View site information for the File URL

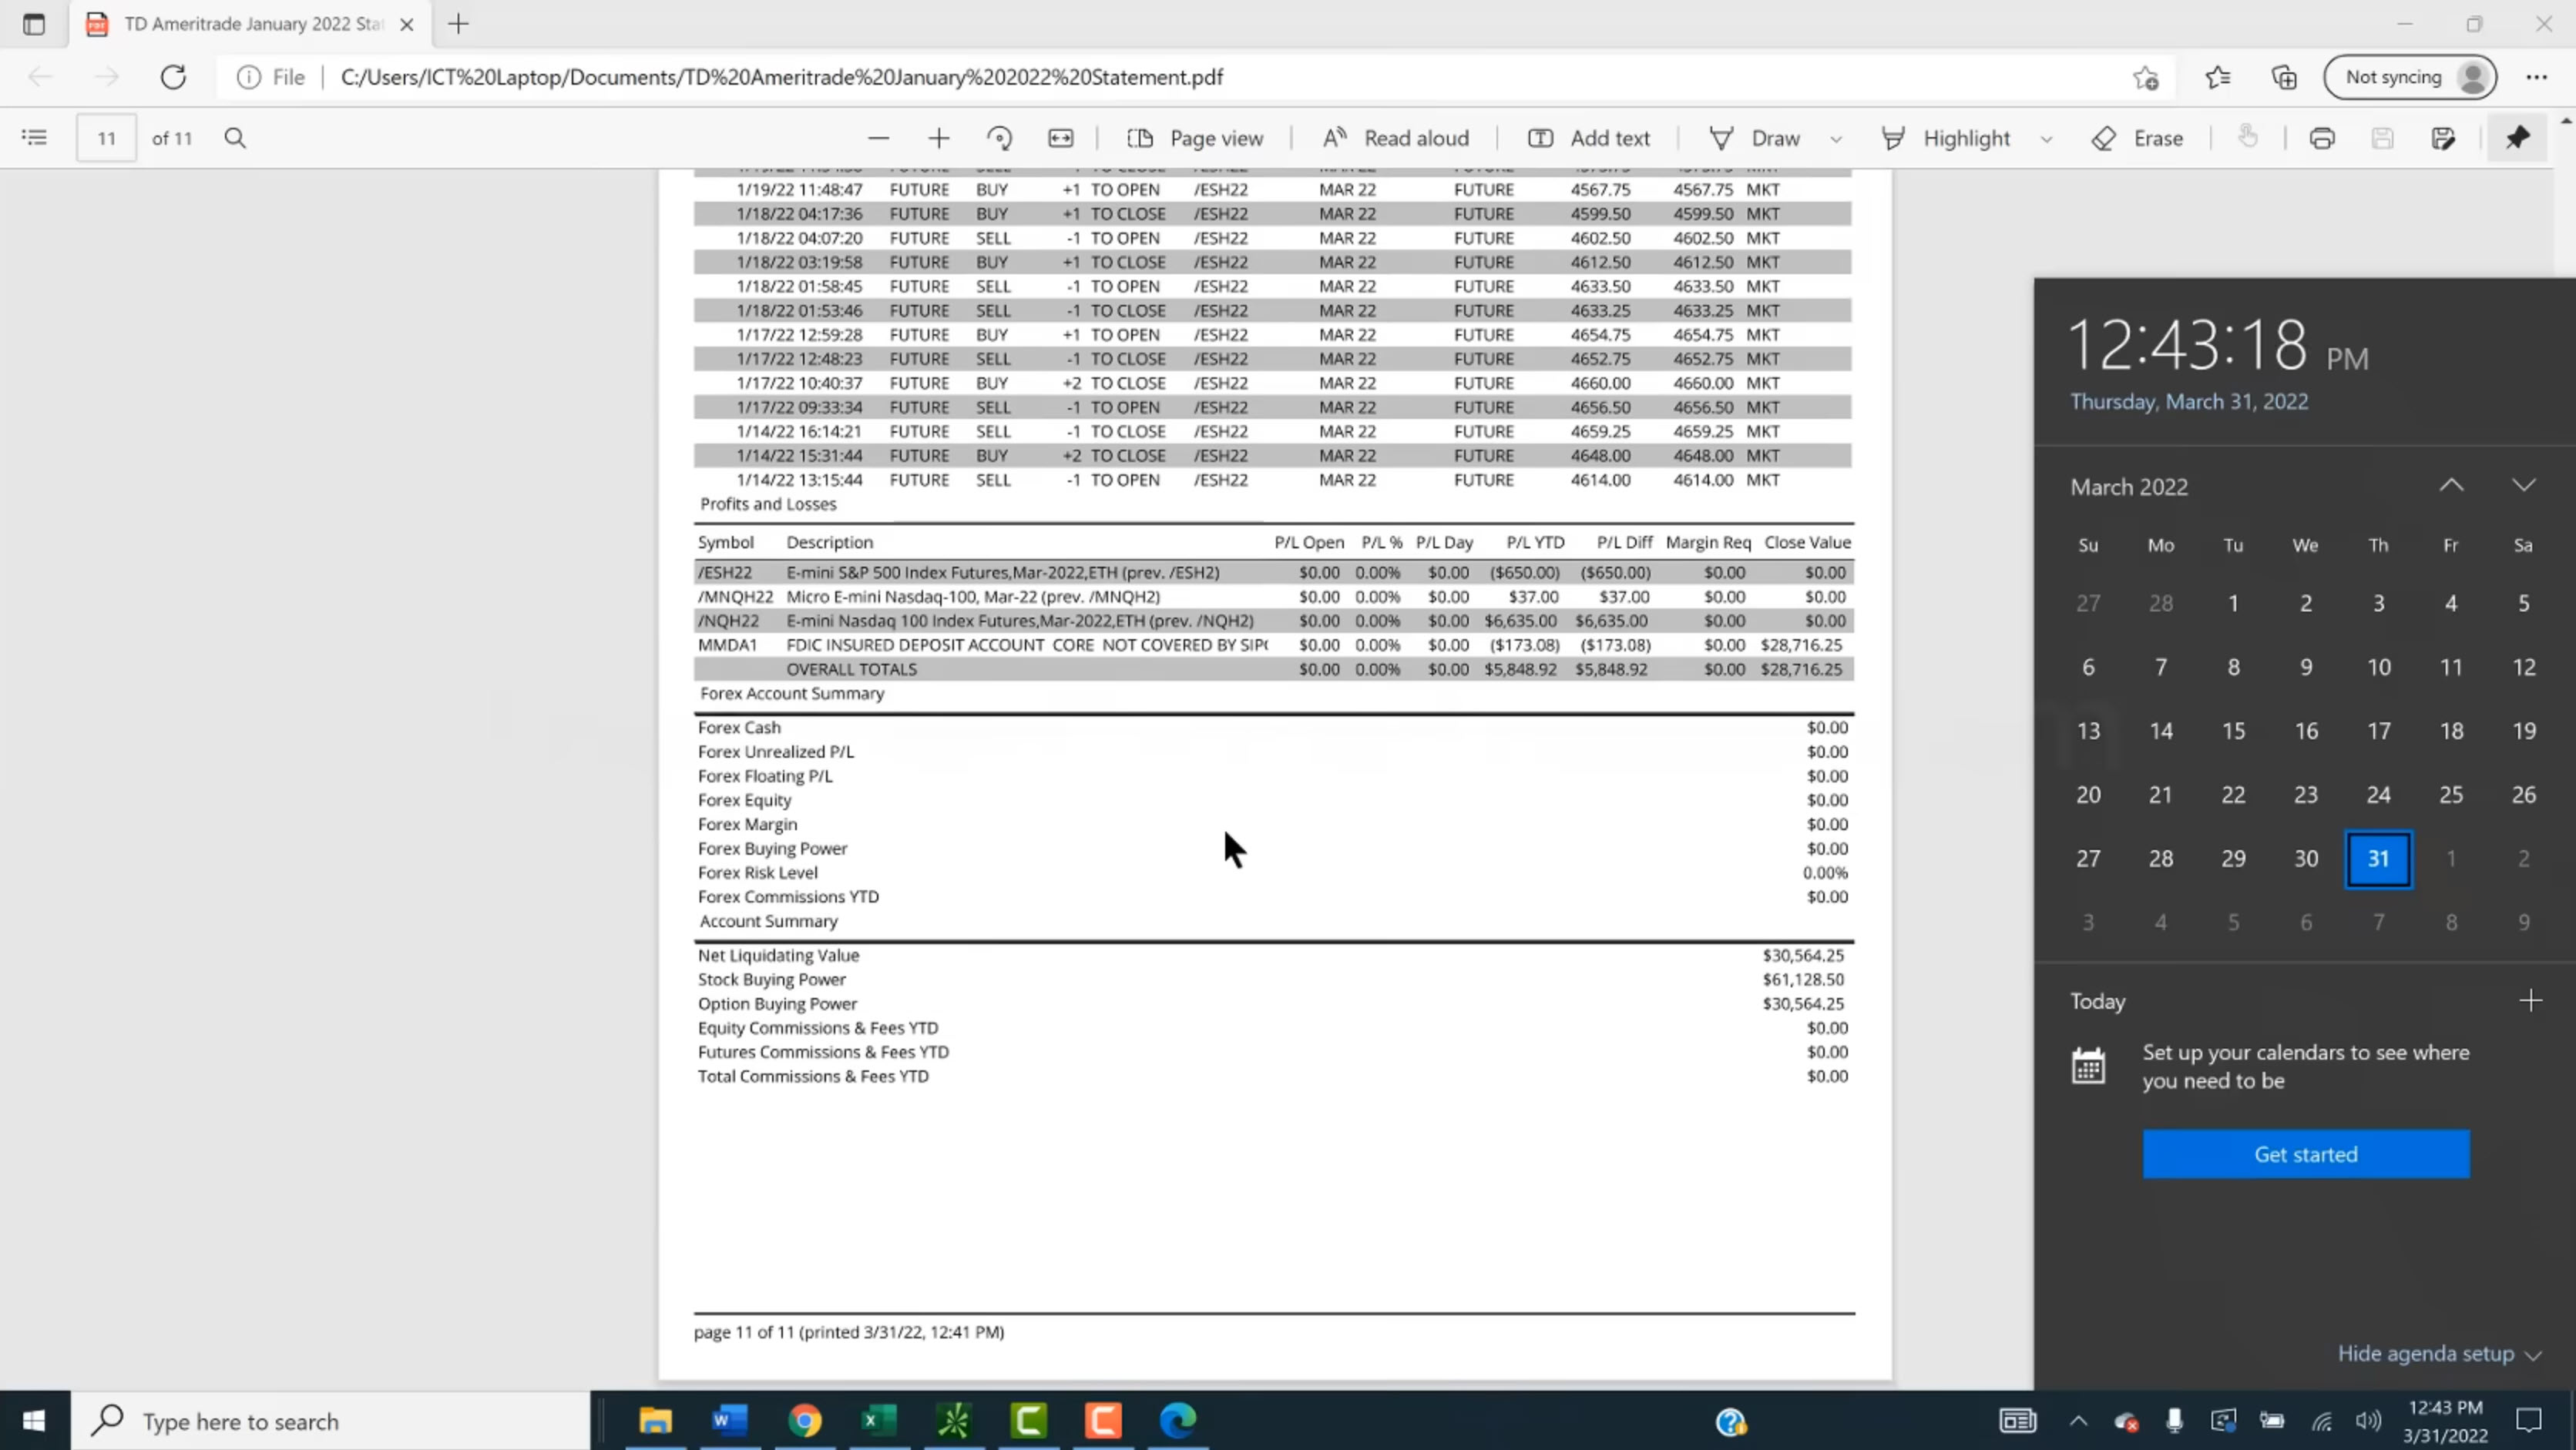pos(271,77)
